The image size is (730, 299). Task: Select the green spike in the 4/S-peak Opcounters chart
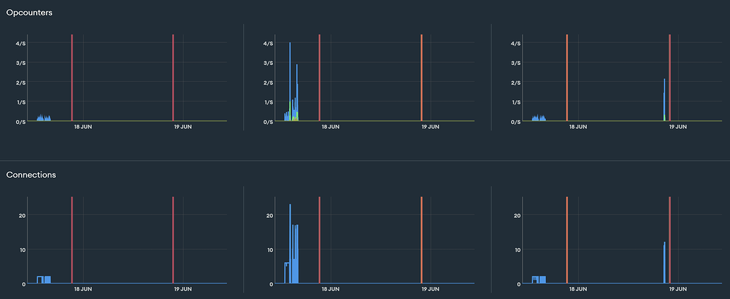coord(290,111)
